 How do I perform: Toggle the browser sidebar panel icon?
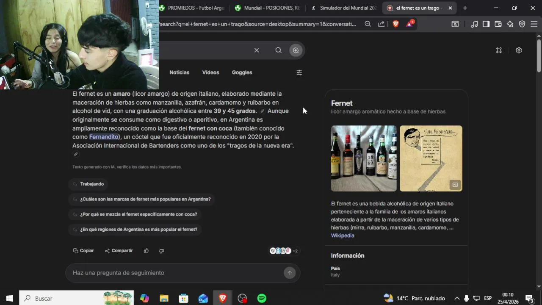click(486, 24)
